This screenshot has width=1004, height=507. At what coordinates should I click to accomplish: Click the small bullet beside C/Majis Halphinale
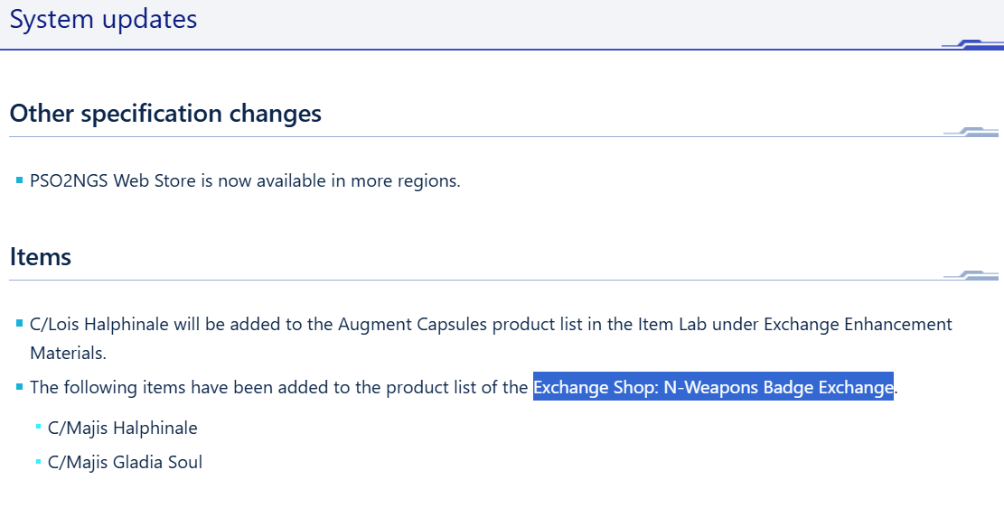click(39, 427)
